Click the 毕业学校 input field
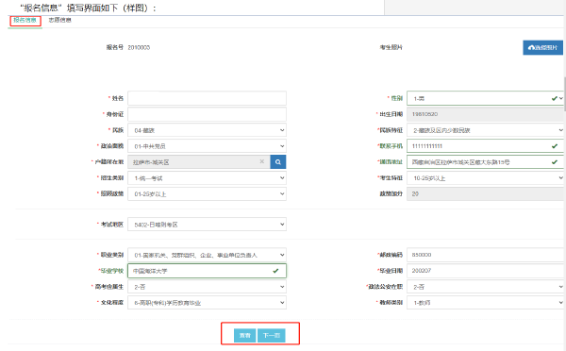566x351 pixels. tap(207, 271)
